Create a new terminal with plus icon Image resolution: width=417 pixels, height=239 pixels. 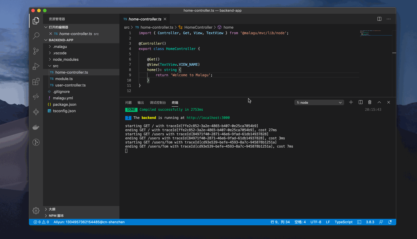[351, 102]
